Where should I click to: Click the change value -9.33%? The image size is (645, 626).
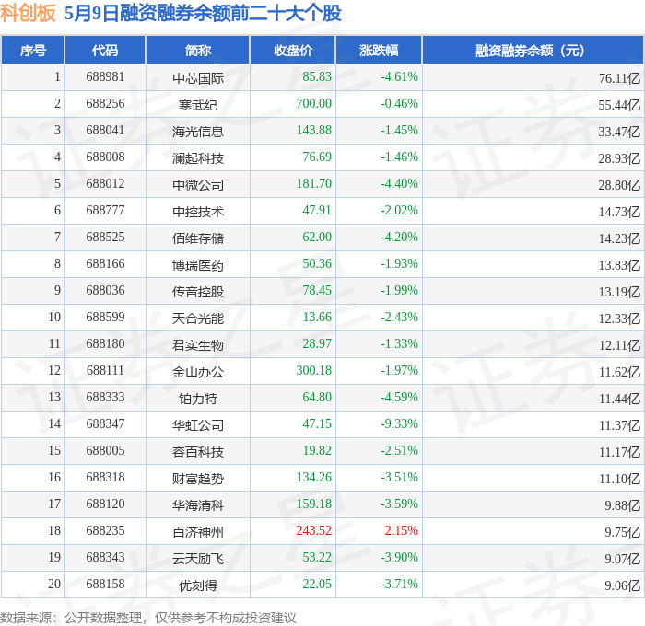coord(399,423)
